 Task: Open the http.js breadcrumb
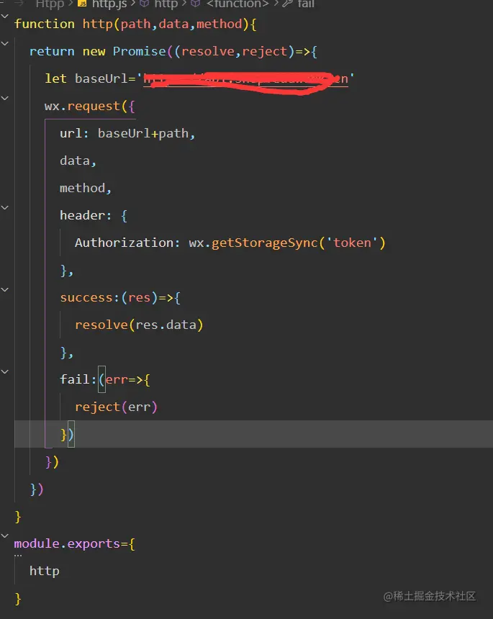[x=109, y=4]
